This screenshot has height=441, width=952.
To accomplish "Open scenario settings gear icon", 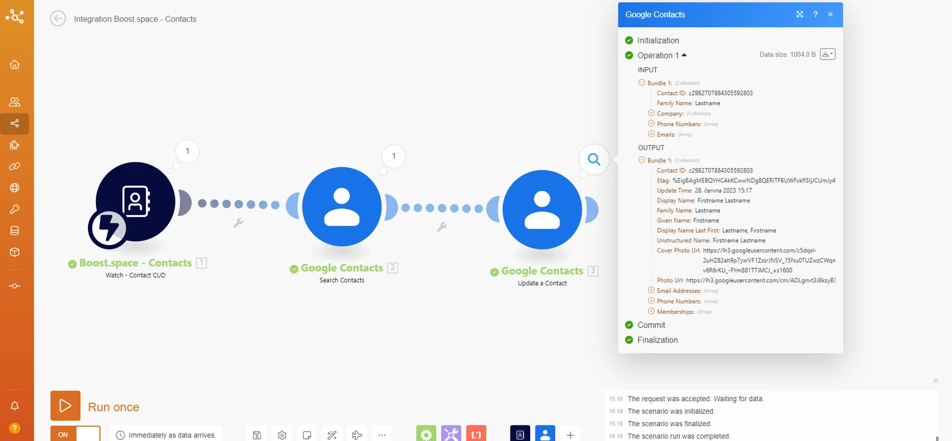I will pos(282,435).
